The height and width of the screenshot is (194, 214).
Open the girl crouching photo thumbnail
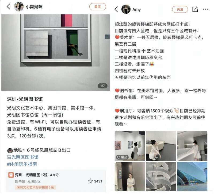[161, 146]
